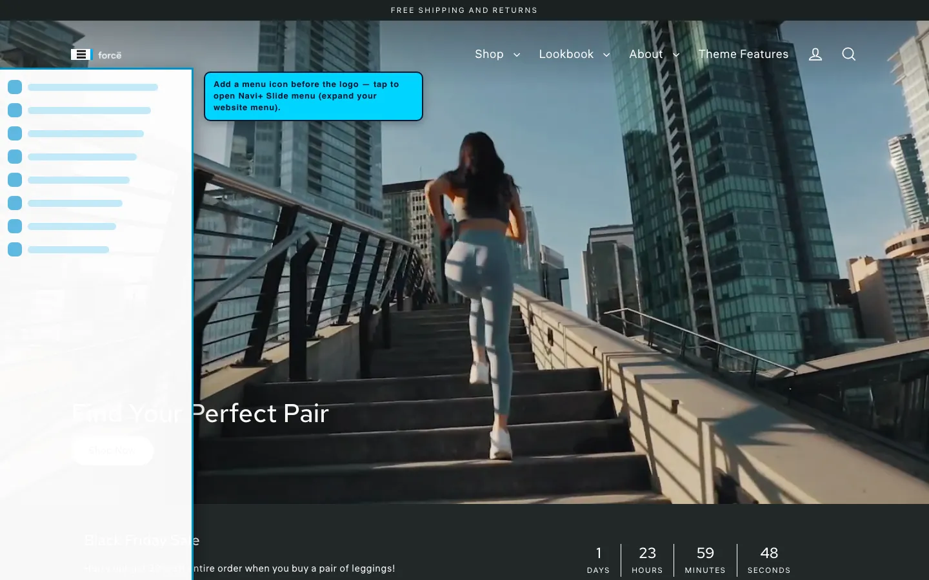Click the faded Shop Now button
Screen dimensions: 929x580
[x=112, y=450]
